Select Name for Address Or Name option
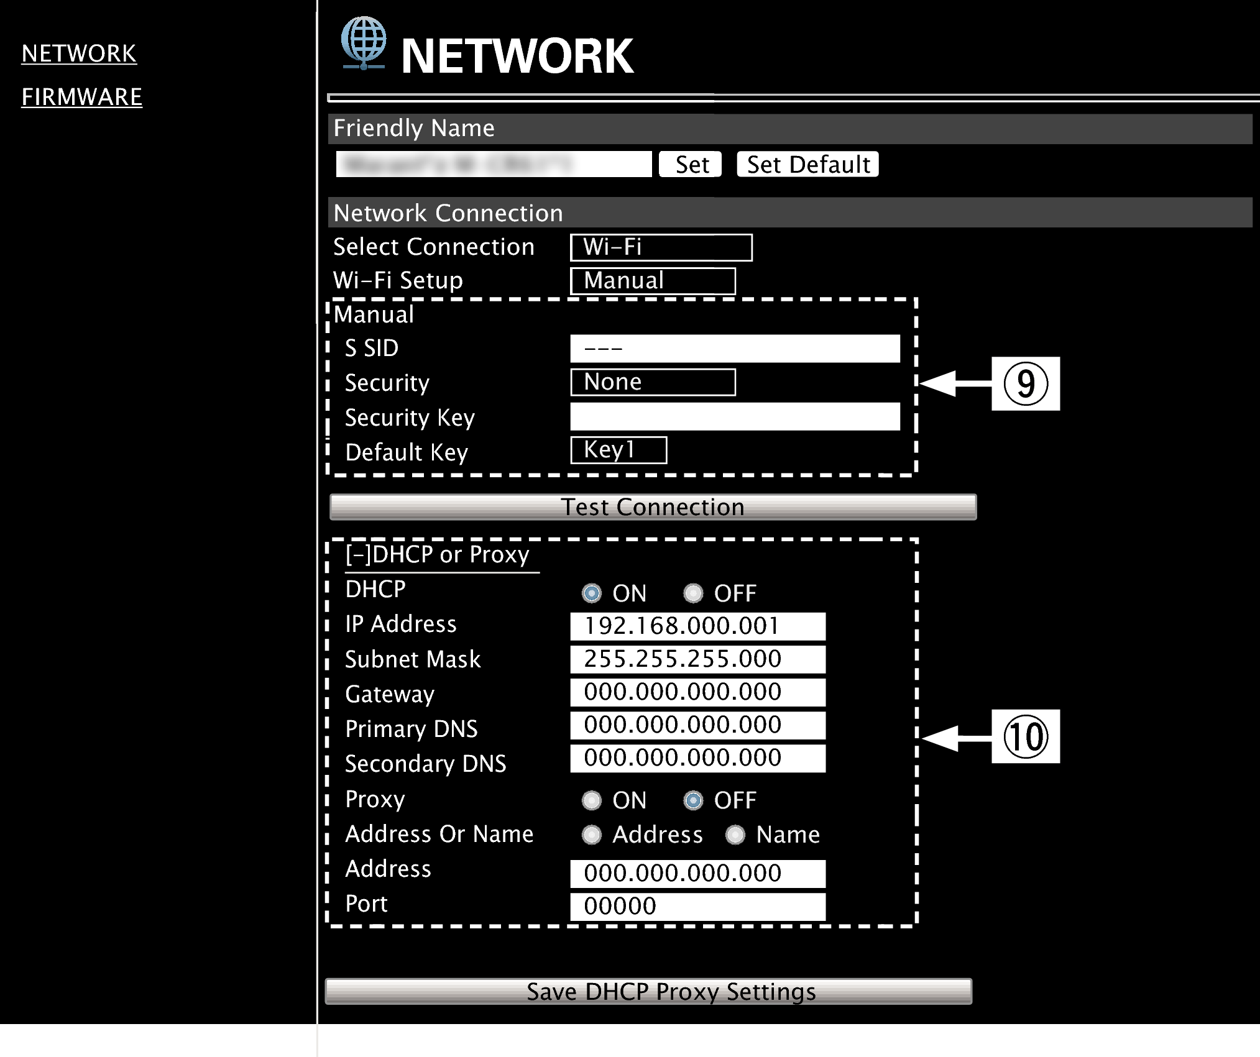The image size is (1260, 1057). (x=737, y=835)
